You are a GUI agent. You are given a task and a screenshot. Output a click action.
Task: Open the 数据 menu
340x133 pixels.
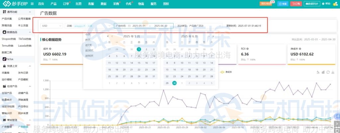[x=104, y=4]
